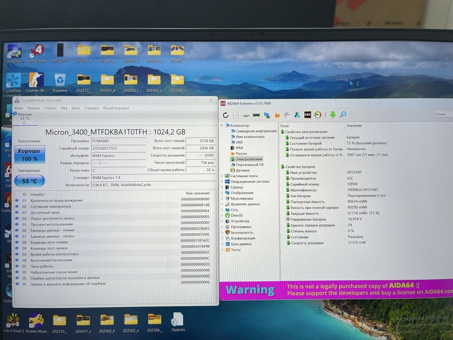
Task: Select the 202501_a desktop folder
Action: (107, 83)
